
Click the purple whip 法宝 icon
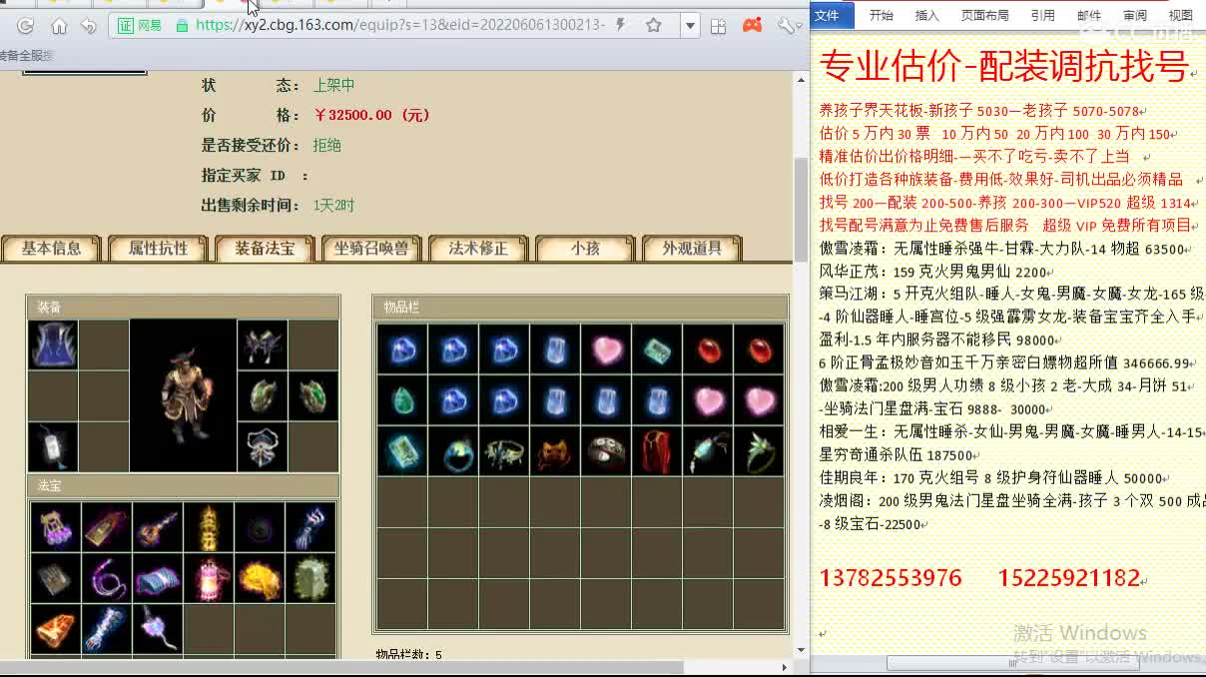107,578
